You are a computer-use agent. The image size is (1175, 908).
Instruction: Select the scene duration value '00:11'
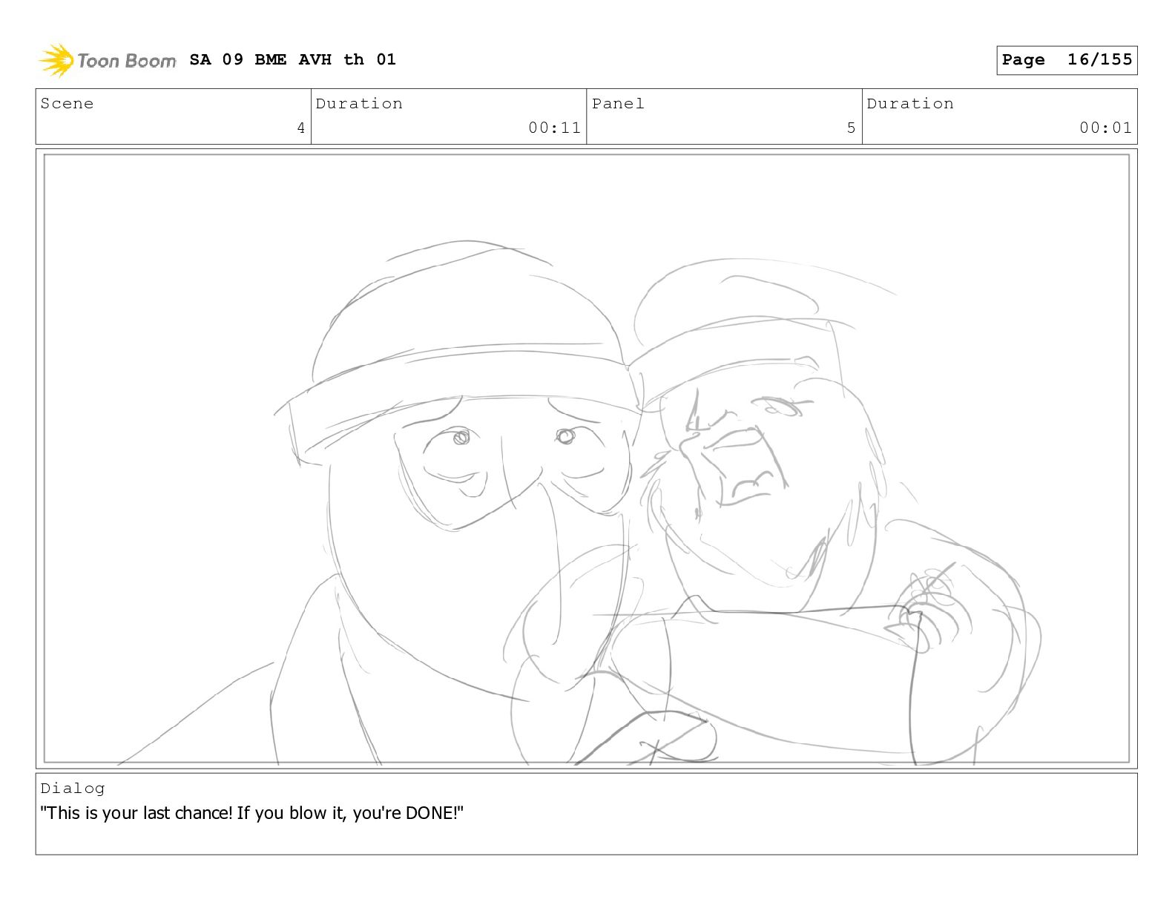pos(554,128)
